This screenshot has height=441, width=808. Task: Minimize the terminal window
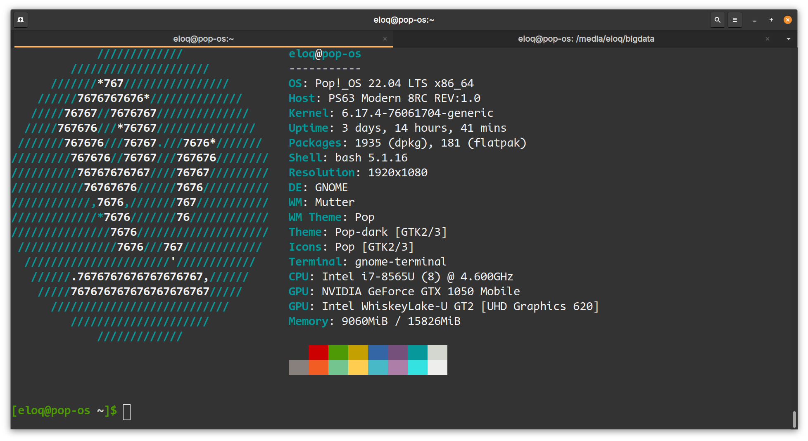[x=754, y=20]
